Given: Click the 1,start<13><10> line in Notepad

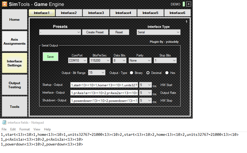Looking at the screenshot, I should click(x=120, y=134).
